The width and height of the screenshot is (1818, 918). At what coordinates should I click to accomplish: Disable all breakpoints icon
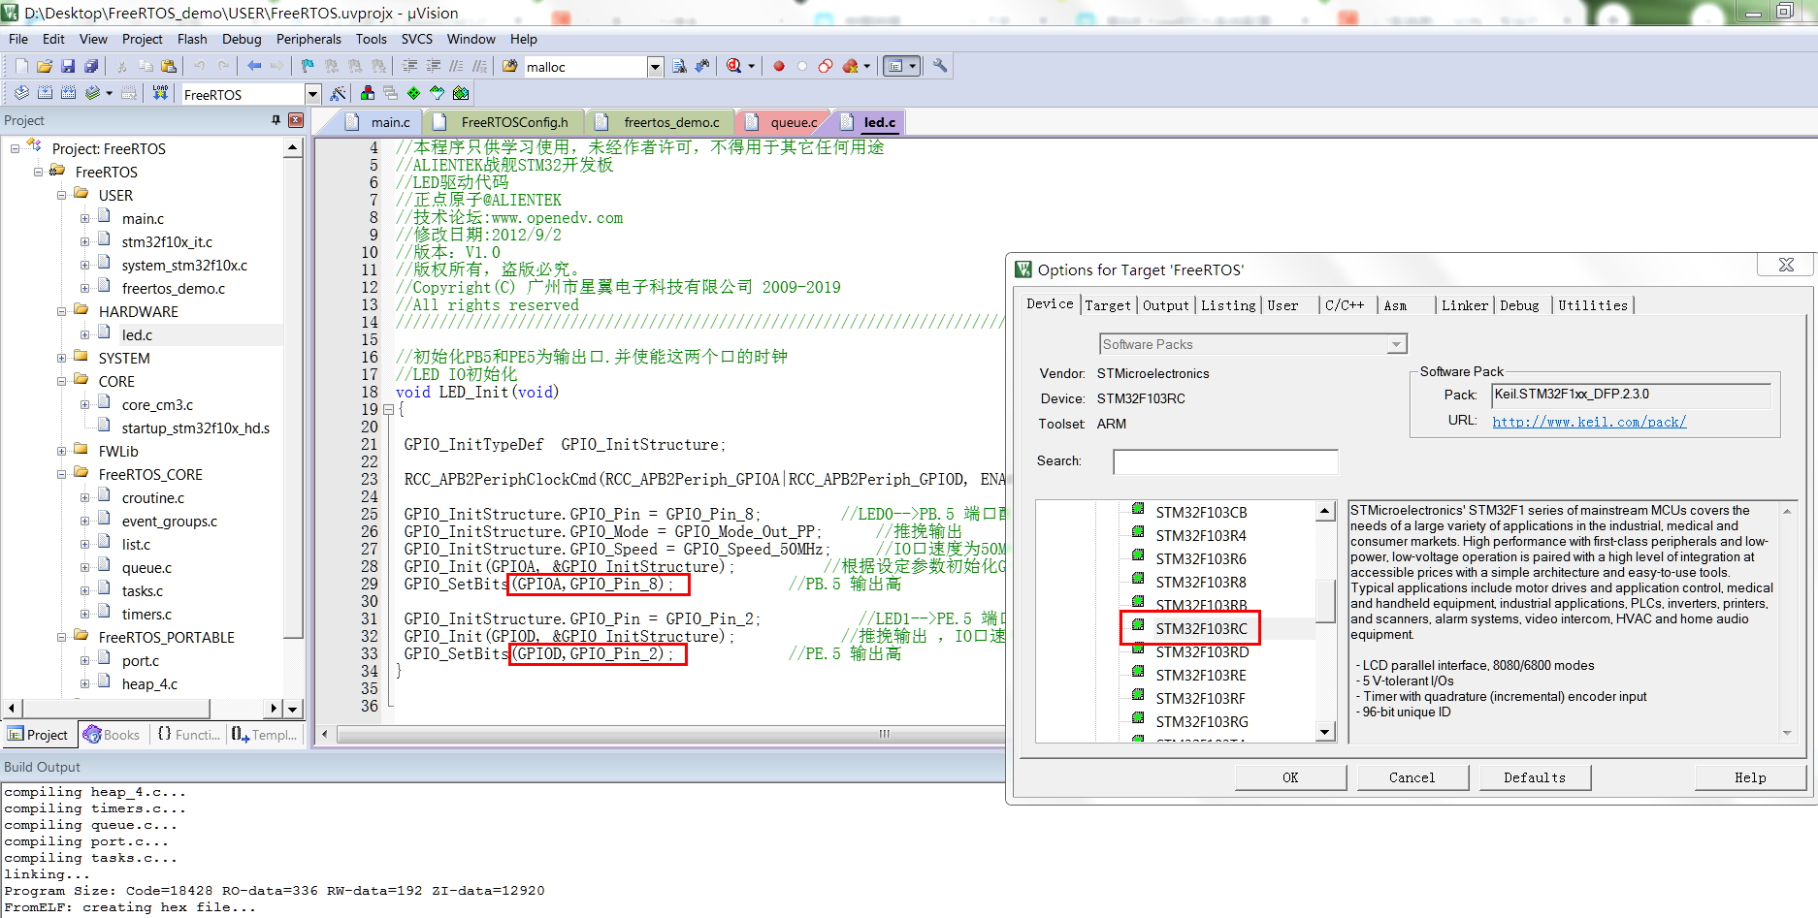click(x=825, y=66)
